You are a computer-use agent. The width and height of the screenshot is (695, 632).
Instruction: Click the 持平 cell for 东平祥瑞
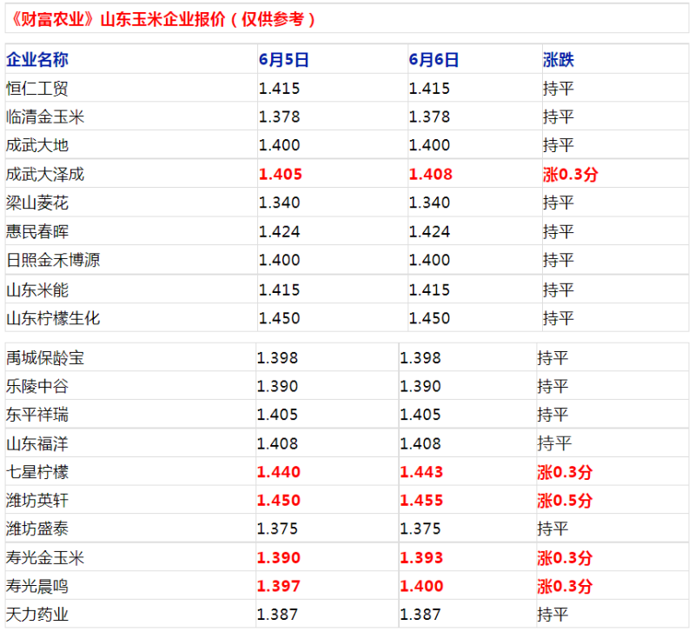point(553,415)
